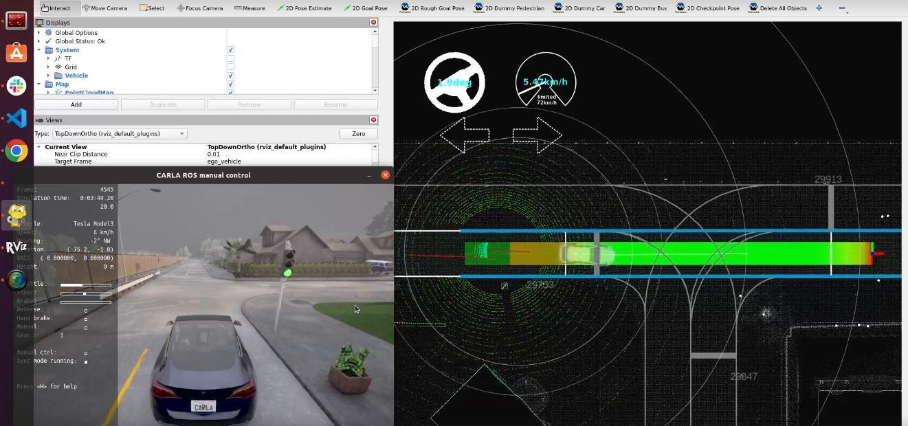Select the 2D Goal Pose tool
The width and height of the screenshot is (908, 426).
coord(364,8)
